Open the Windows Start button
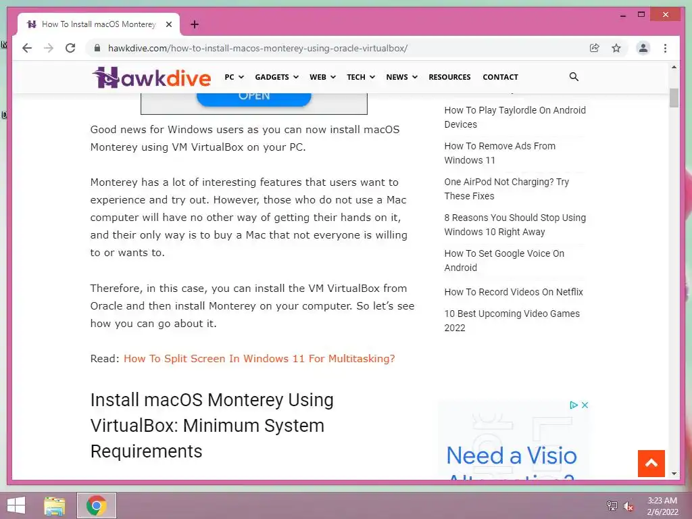This screenshot has width=692, height=519. (x=16, y=505)
